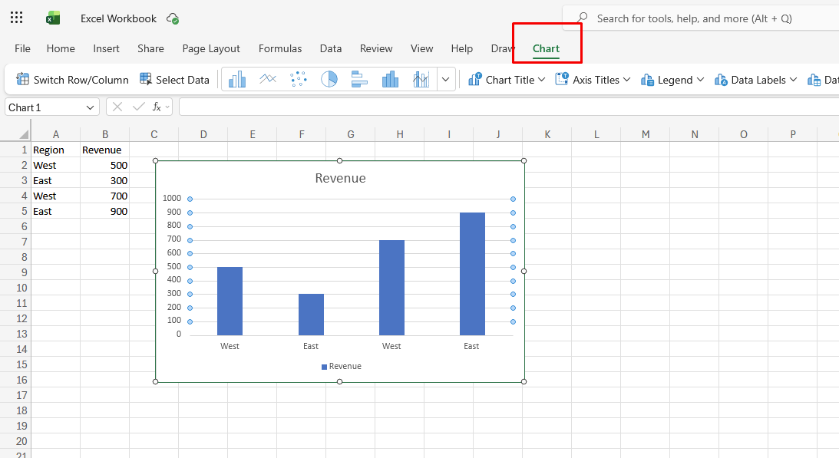Viewport: 839px width, 458px height.
Task: Click inside the formula bar
Action: coord(508,107)
